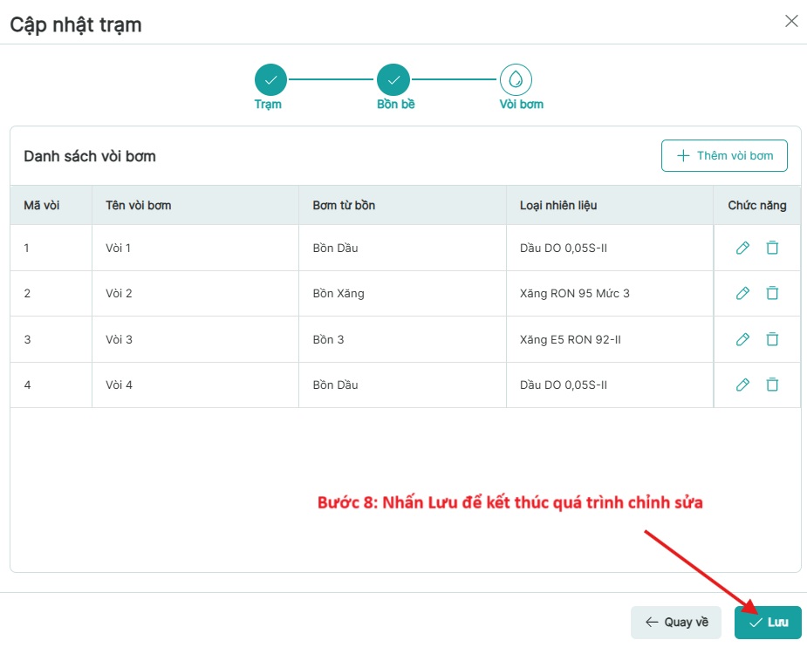Click Thêm vòi bơm button
Viewport: 807px width, 647px height.
coord(724,156)
